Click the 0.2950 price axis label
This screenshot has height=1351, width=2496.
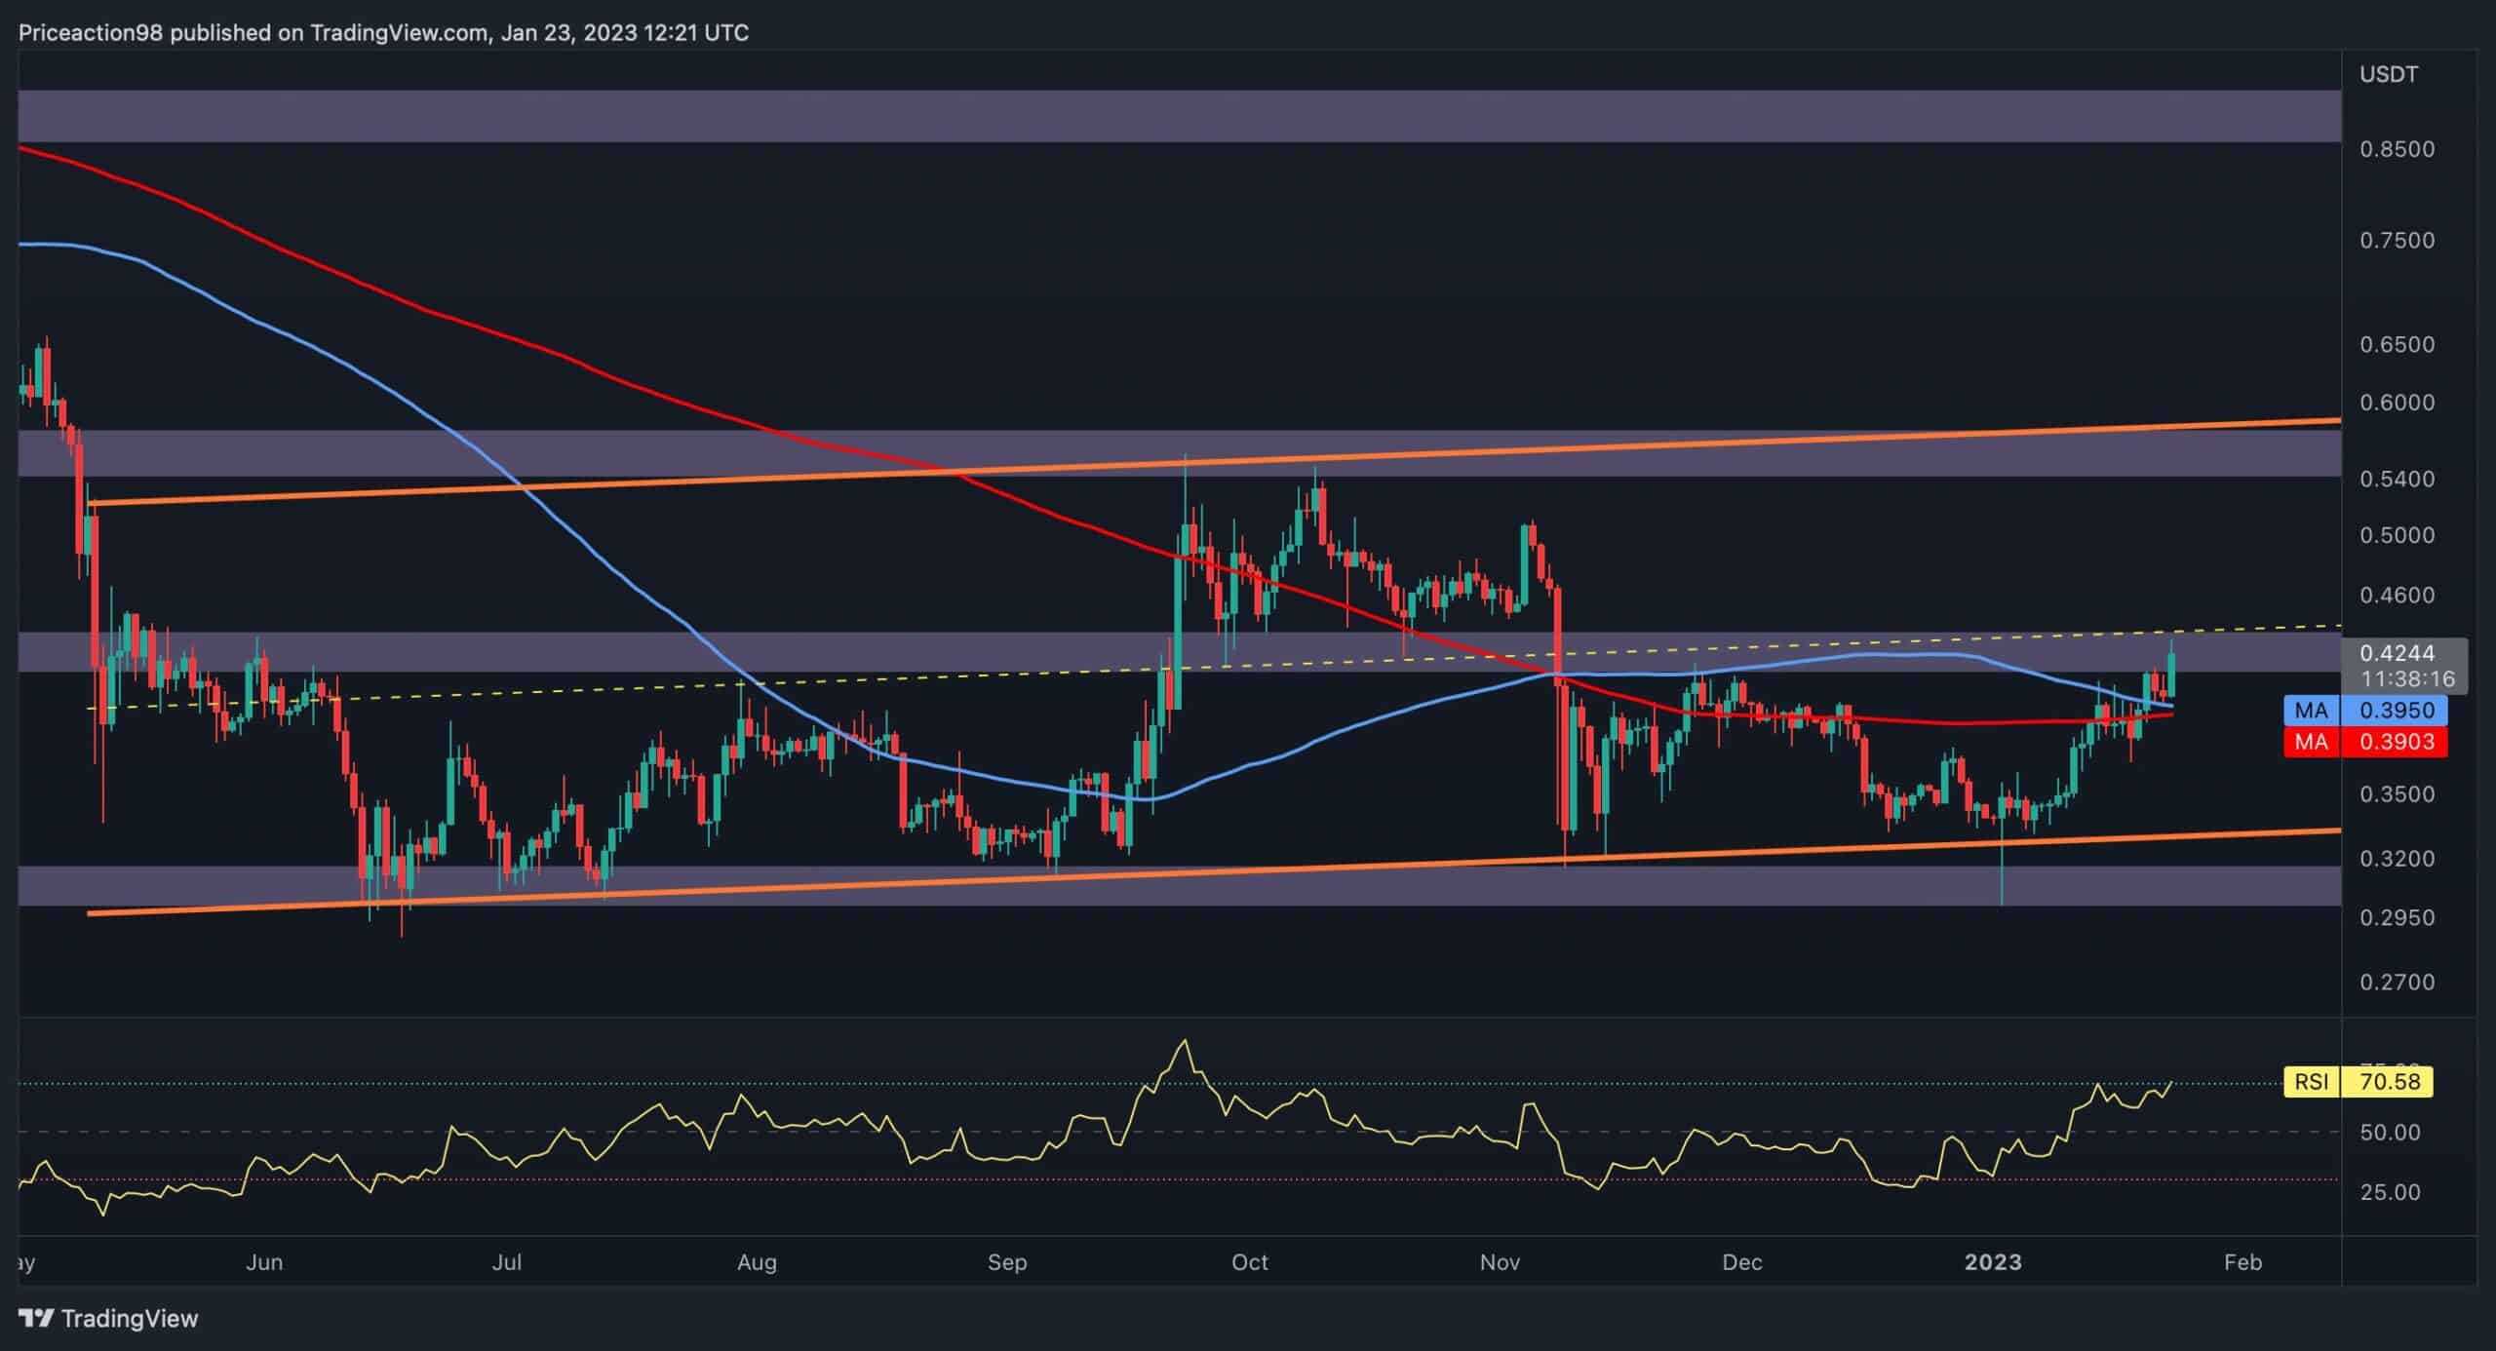pyautogui.click(x=2397, y=917)
